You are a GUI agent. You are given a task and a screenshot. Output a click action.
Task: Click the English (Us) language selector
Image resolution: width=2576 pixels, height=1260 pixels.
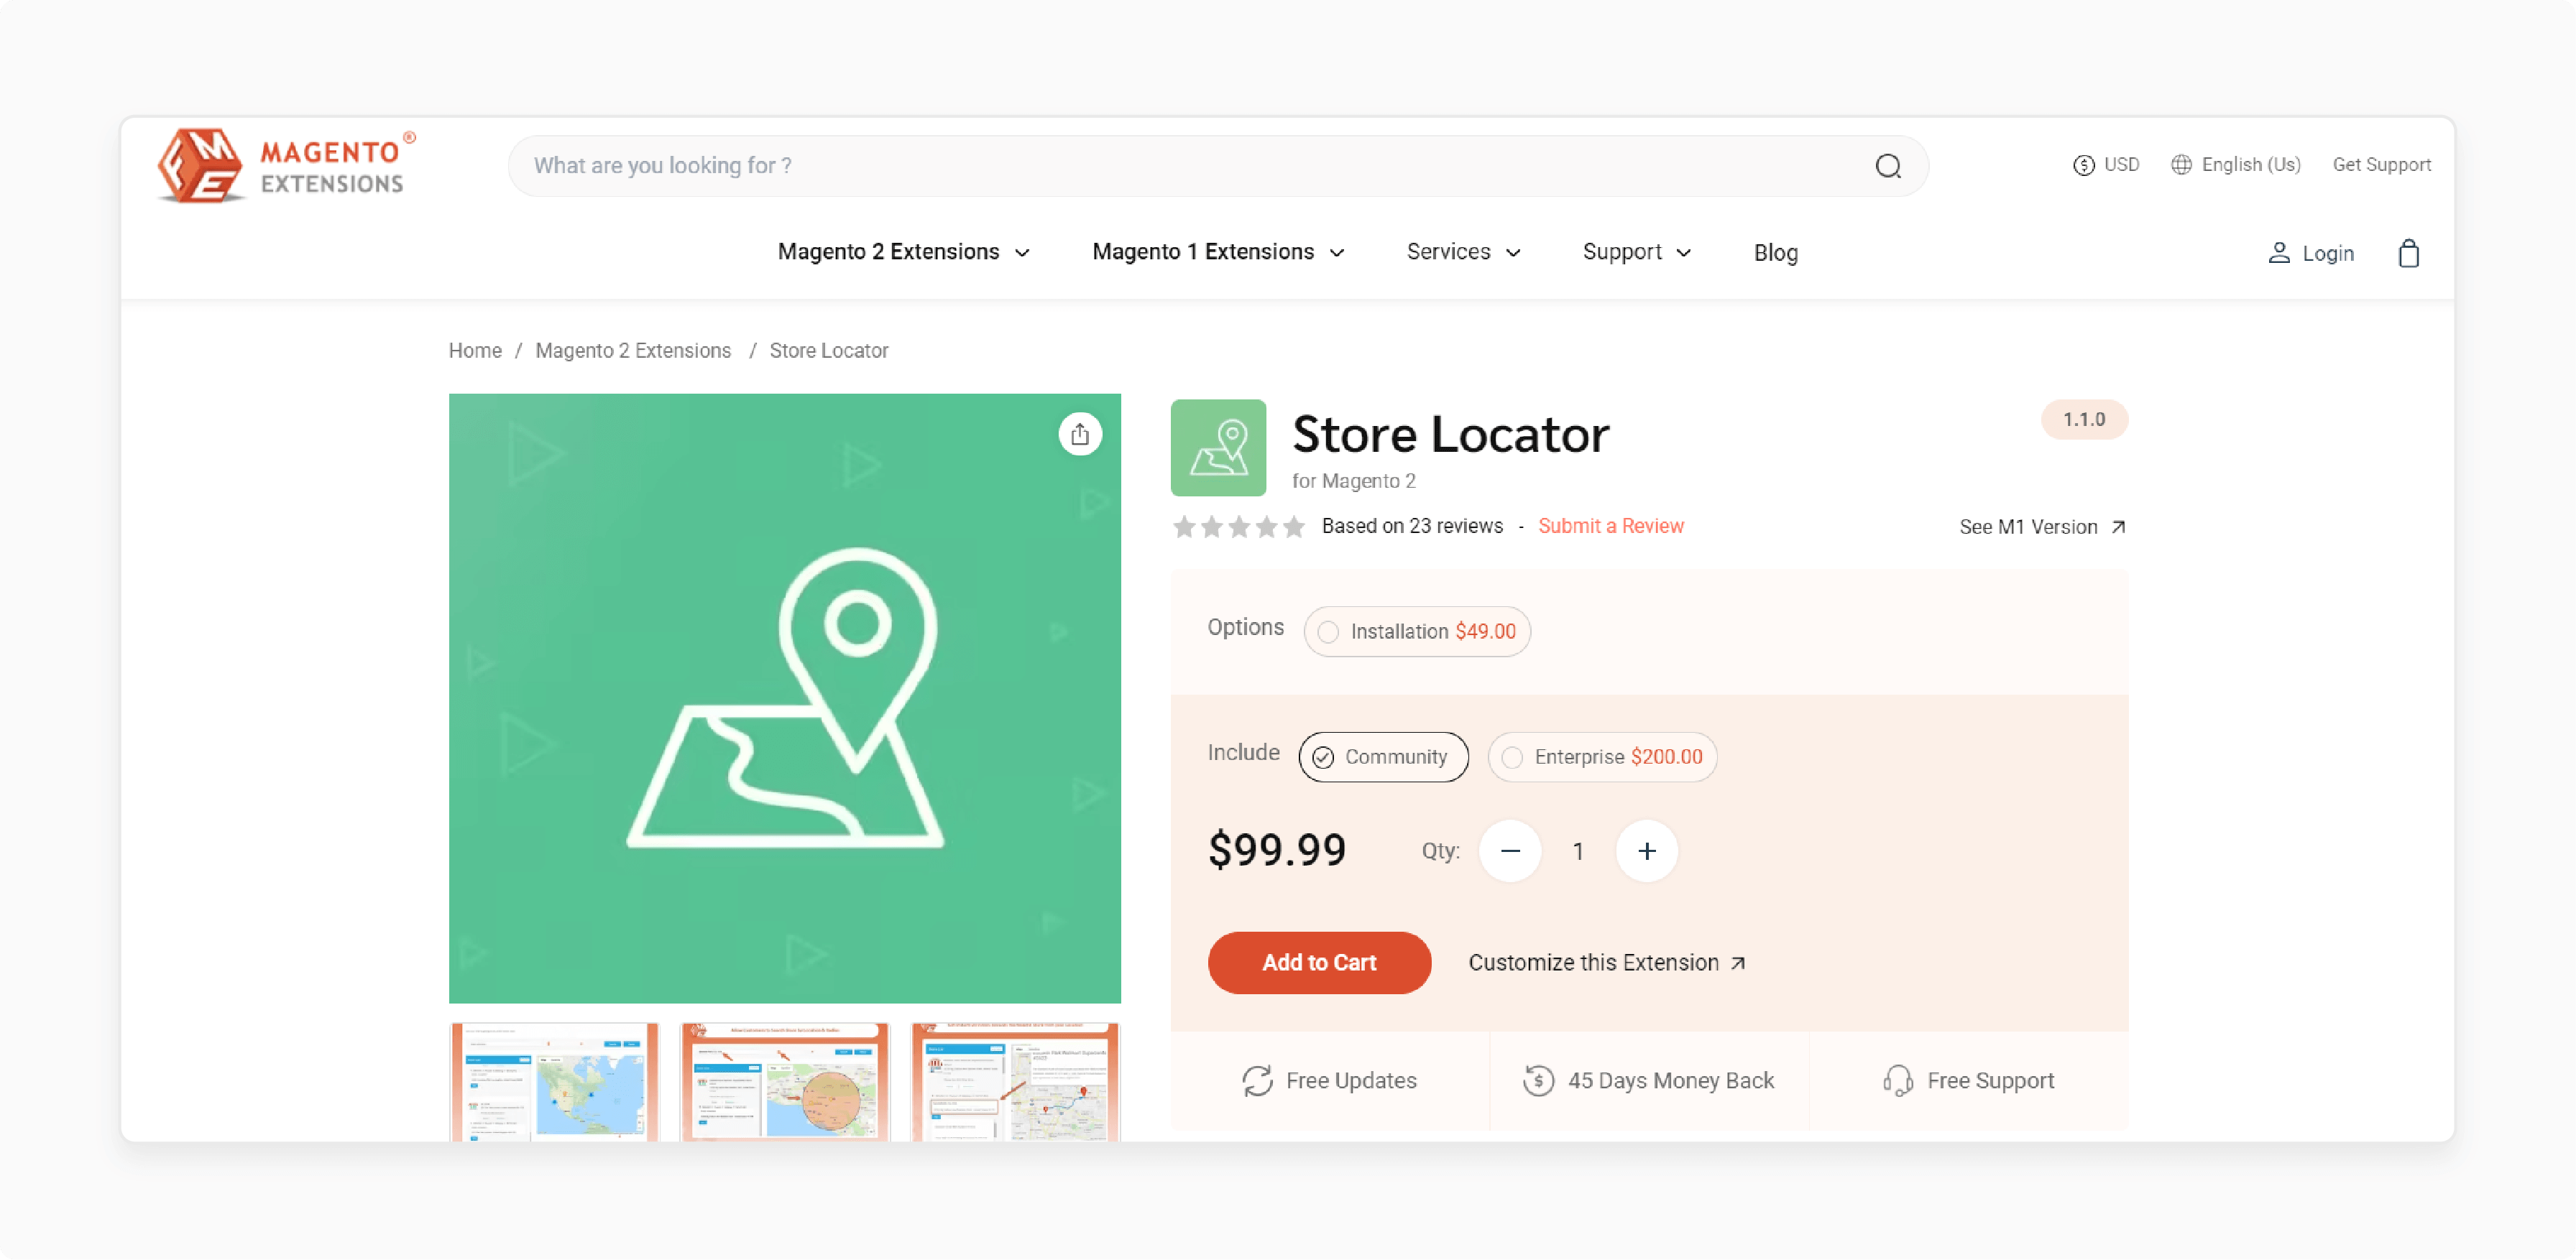(2235, 165)
